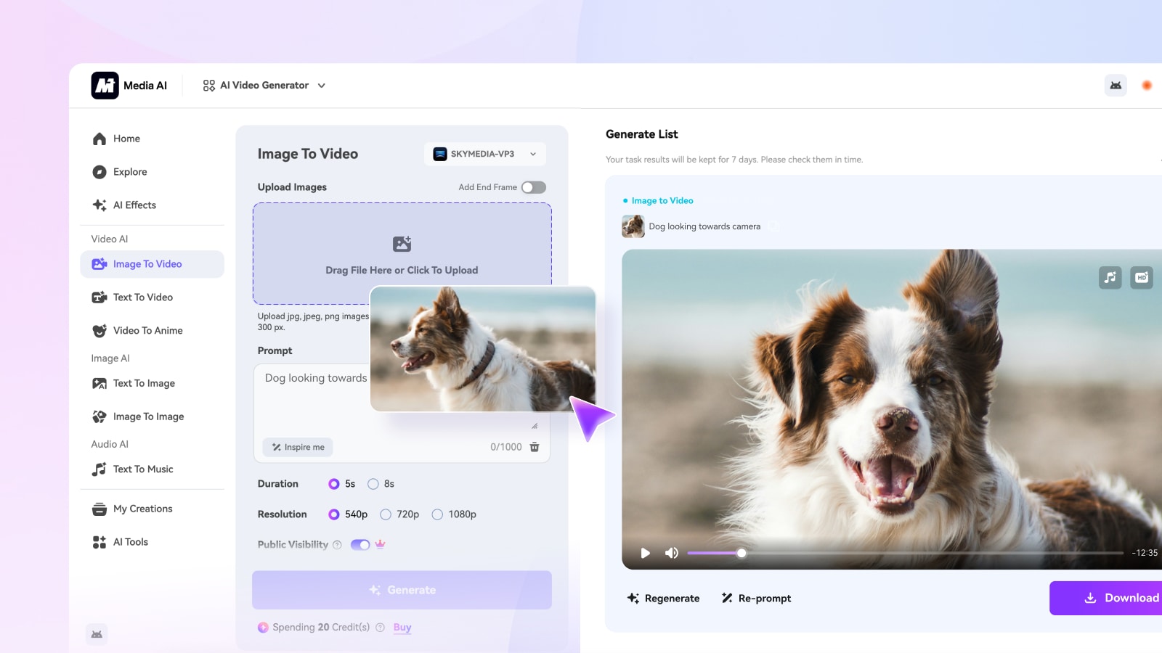The width and height of the screenshot is (1162, 653).
Task: Open Text To Image in sidebar
Action: tap(152, 384)
